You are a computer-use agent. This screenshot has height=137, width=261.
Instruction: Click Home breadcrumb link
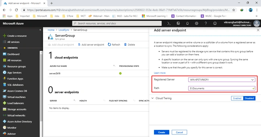point(51,30)
